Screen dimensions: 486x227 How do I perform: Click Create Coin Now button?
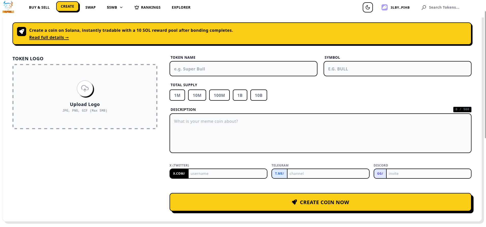click(321, 202)
